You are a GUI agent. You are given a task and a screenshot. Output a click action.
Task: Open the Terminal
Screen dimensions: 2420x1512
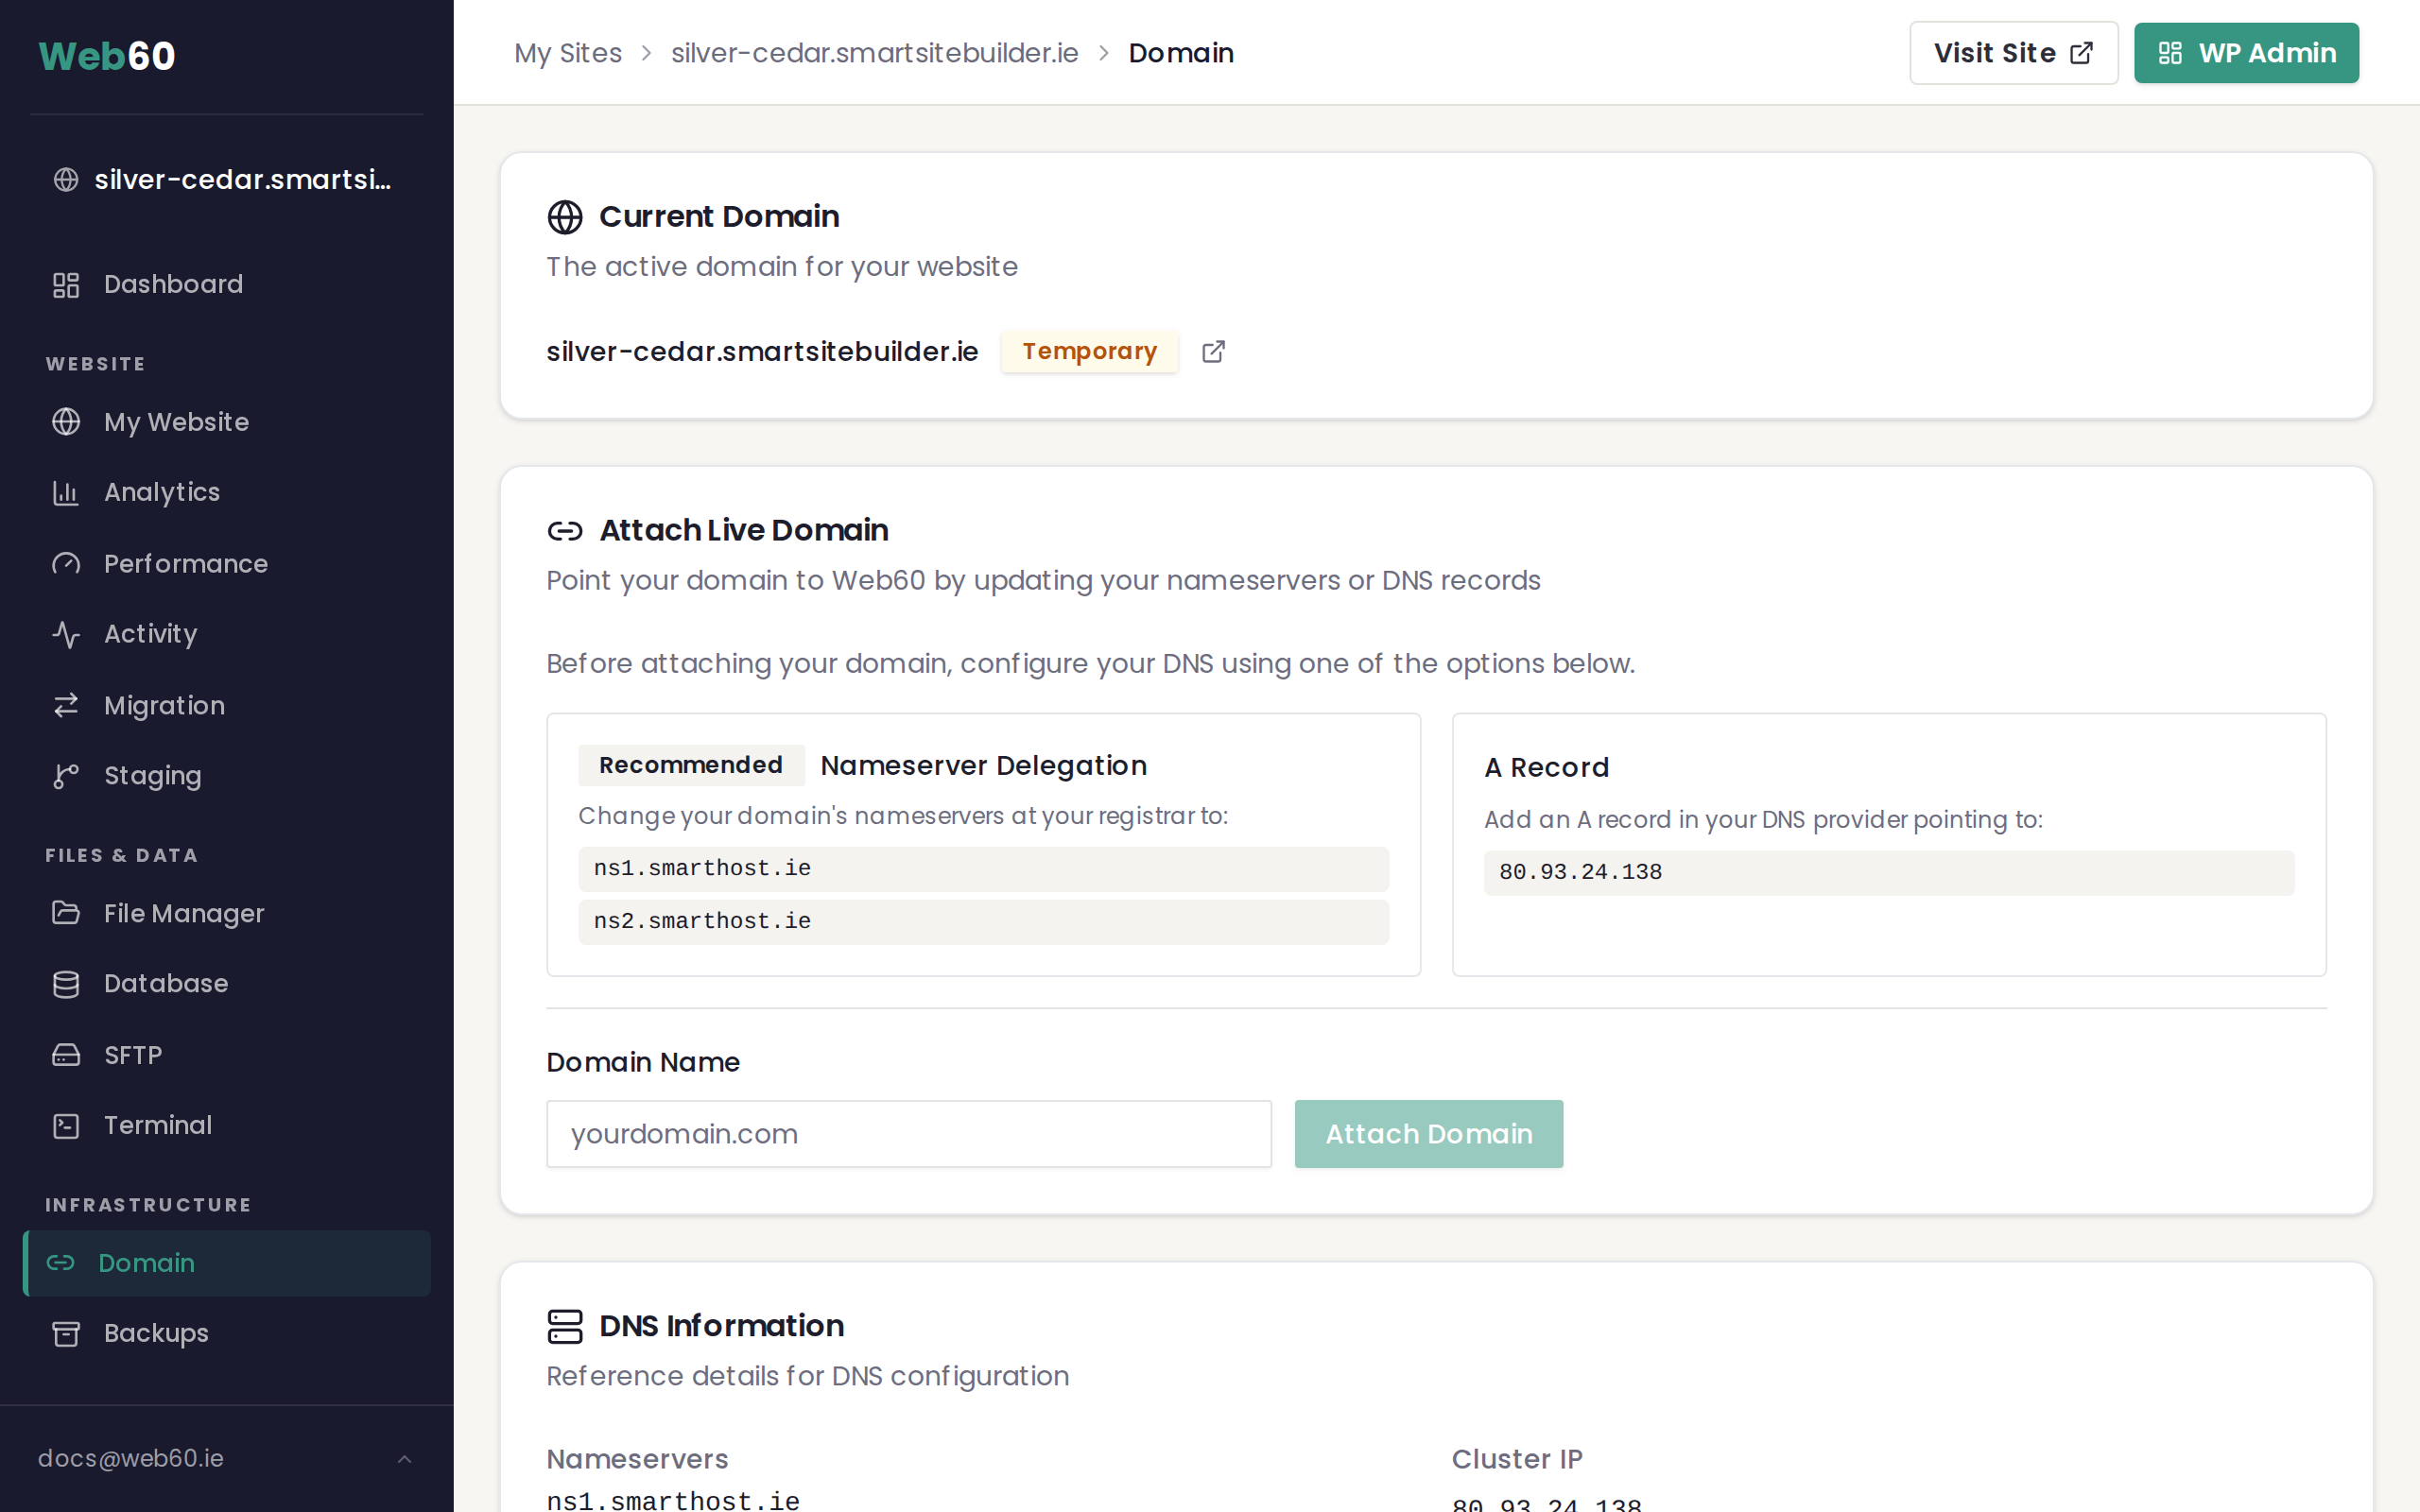pyautogui.click(x=157, y=1125)
